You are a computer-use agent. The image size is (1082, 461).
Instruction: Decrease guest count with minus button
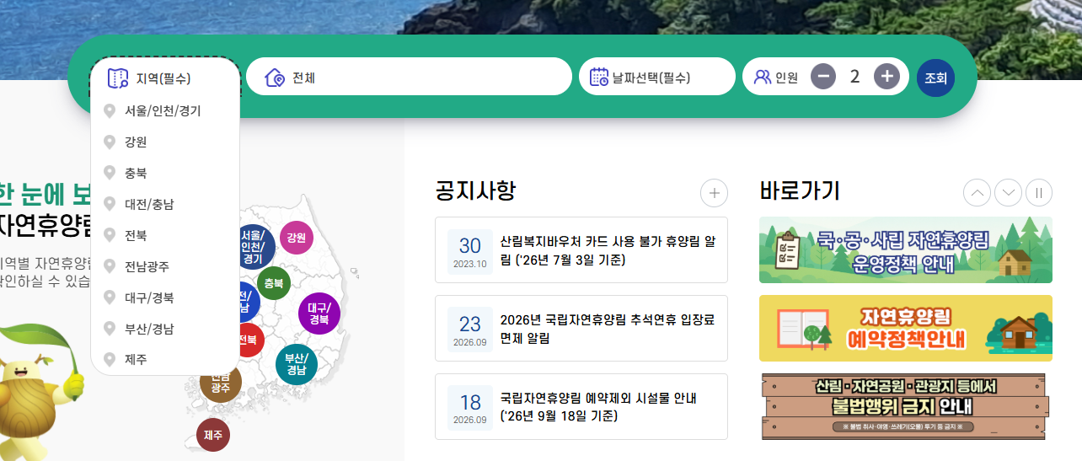point(823,77)
